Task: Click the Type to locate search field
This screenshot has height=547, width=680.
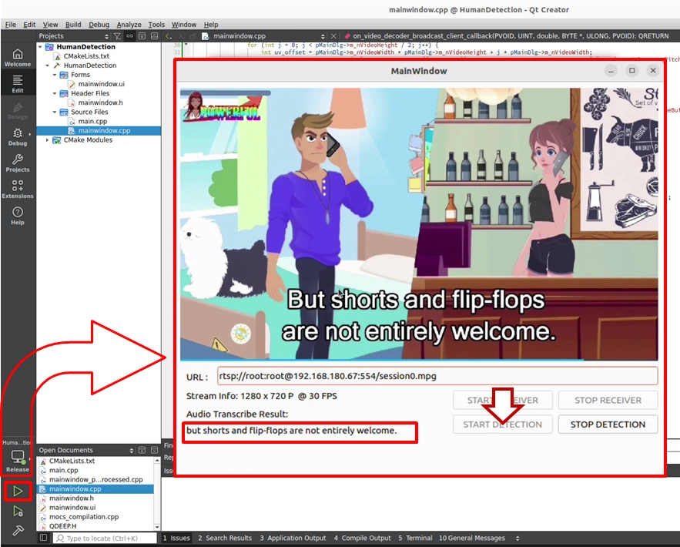Action: (x=105, y=538)
